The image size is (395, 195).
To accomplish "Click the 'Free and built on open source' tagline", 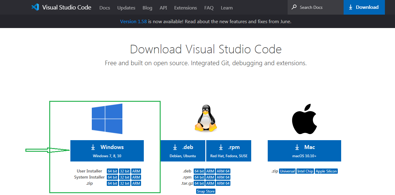I will pyautogui.click(x=206, y=63).
